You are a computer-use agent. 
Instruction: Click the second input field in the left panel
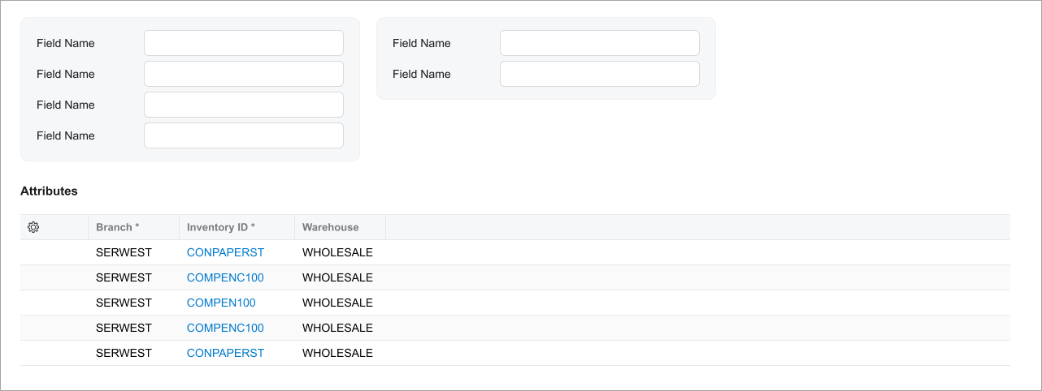[x=244, y=74]
